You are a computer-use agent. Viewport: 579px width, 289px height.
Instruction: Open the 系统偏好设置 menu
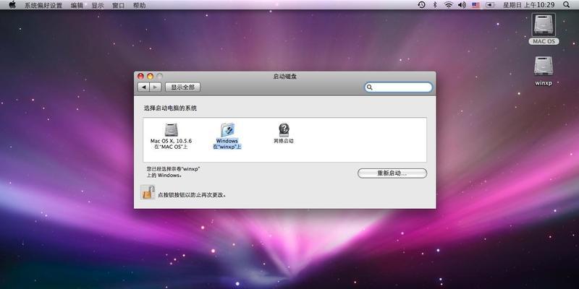coord(43,5)
